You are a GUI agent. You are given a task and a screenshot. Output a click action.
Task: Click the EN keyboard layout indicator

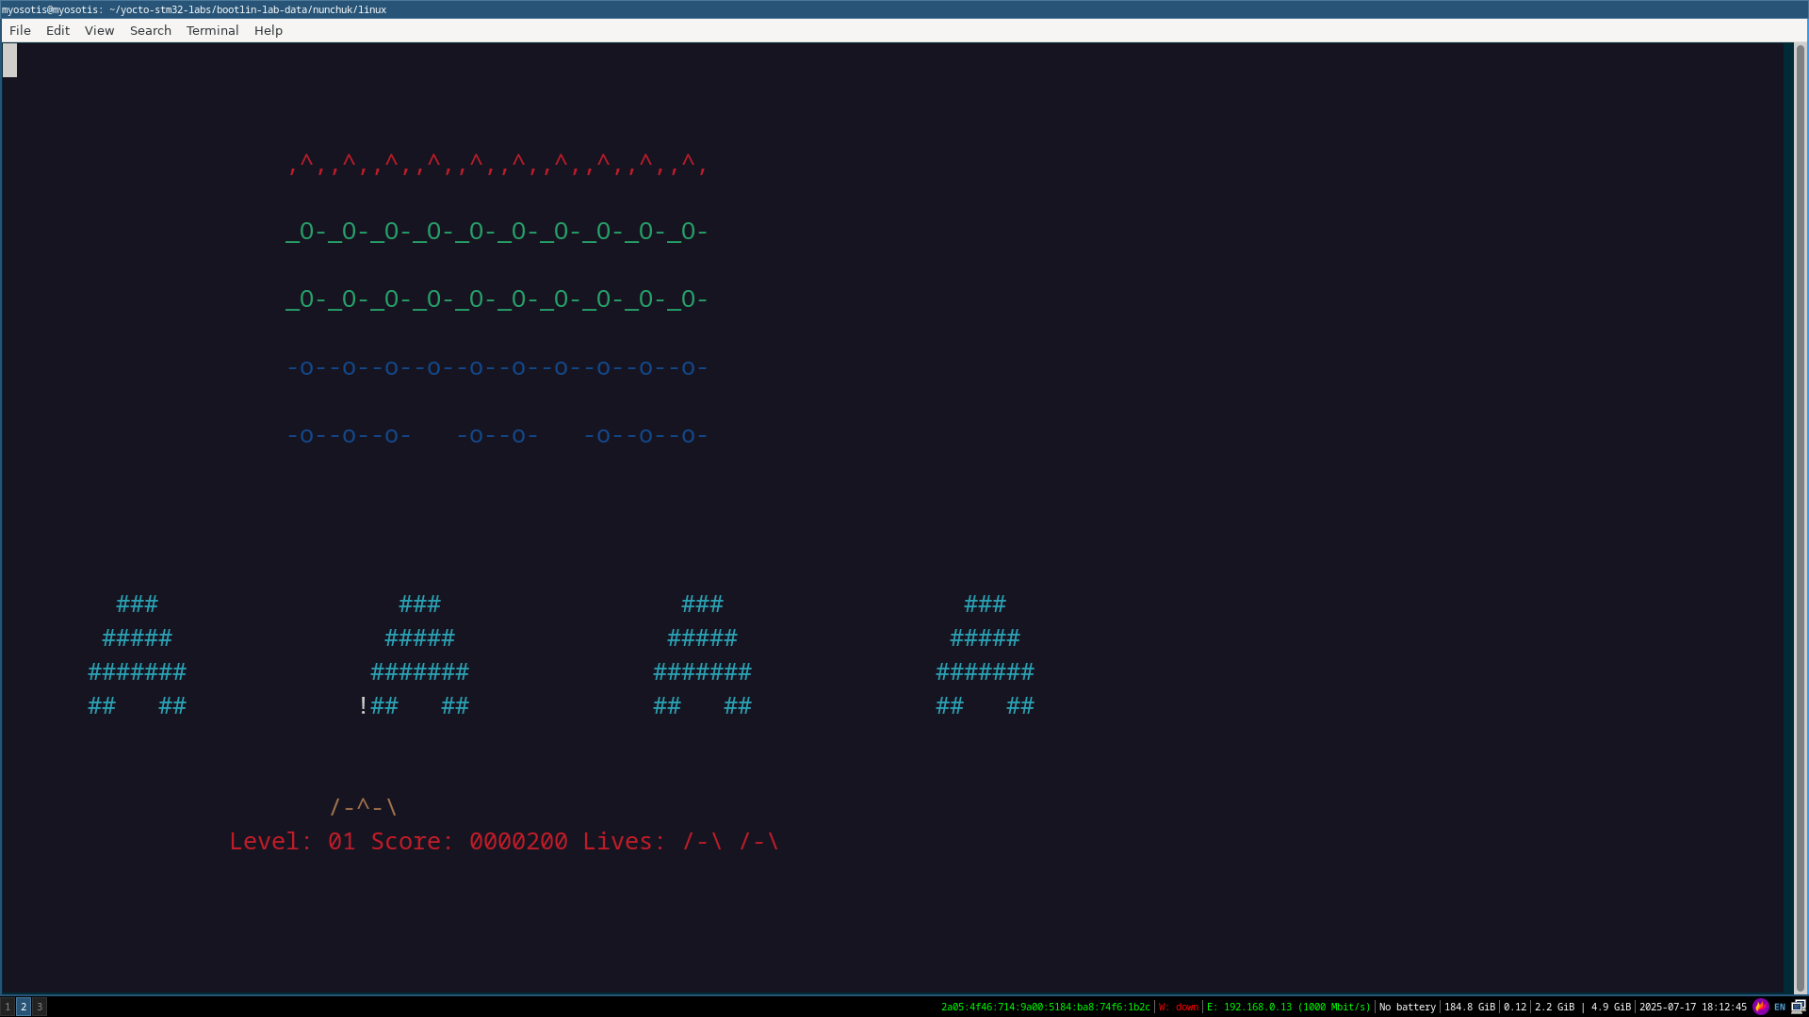tap(1780, 1007)
